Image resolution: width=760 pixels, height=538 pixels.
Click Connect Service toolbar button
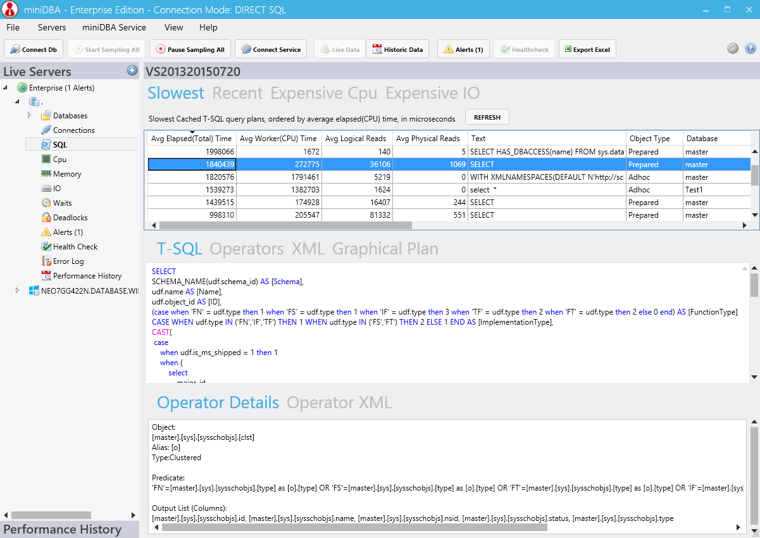point(271,49)
